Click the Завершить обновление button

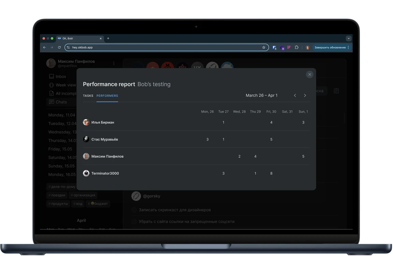pos(330,48)
